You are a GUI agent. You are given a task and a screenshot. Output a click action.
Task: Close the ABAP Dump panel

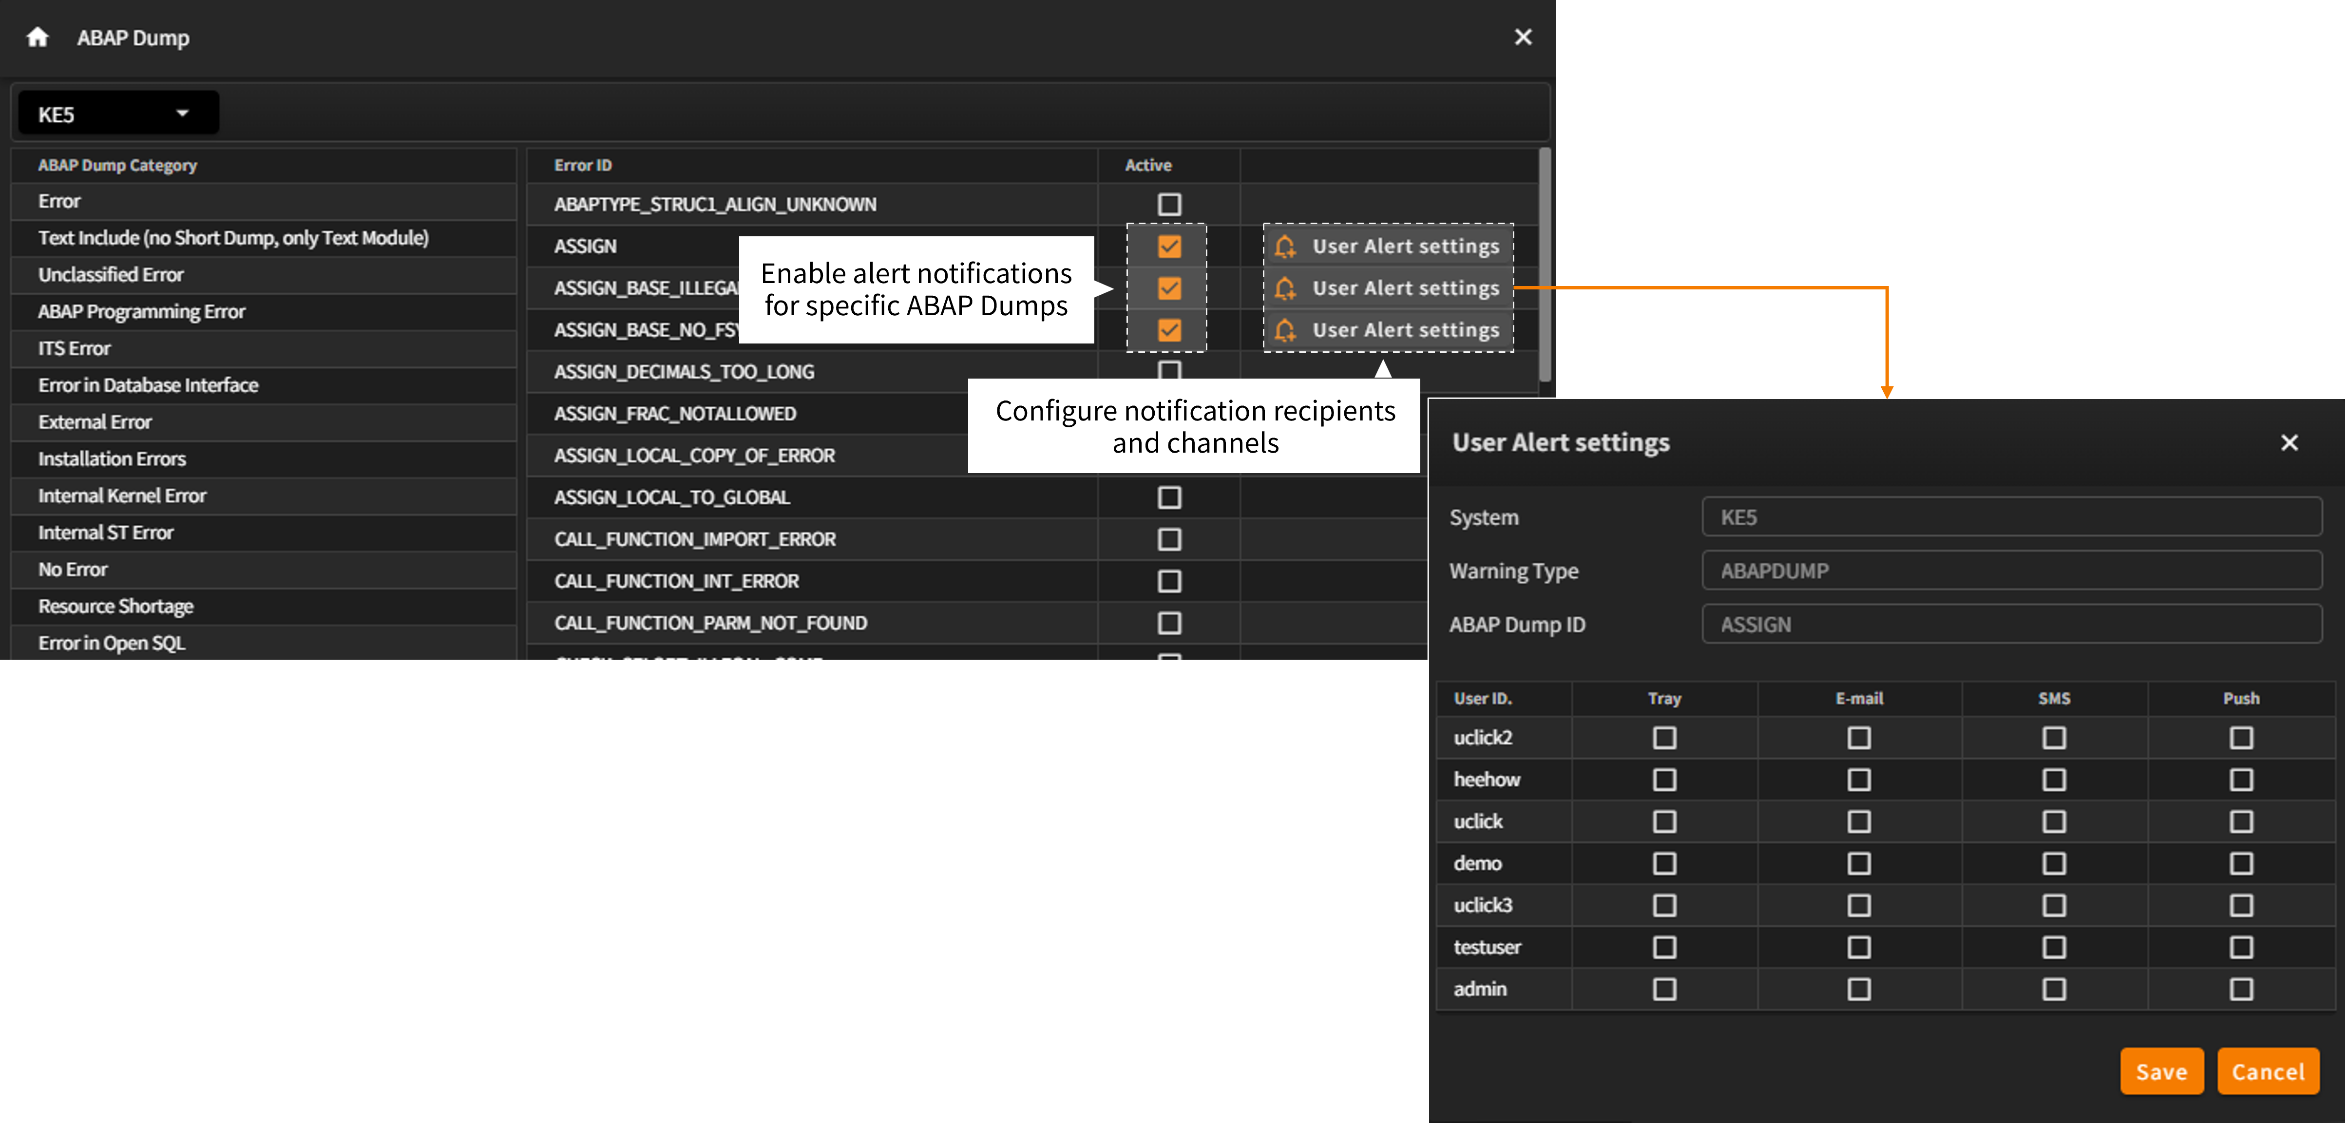[x=1523, y=38]
